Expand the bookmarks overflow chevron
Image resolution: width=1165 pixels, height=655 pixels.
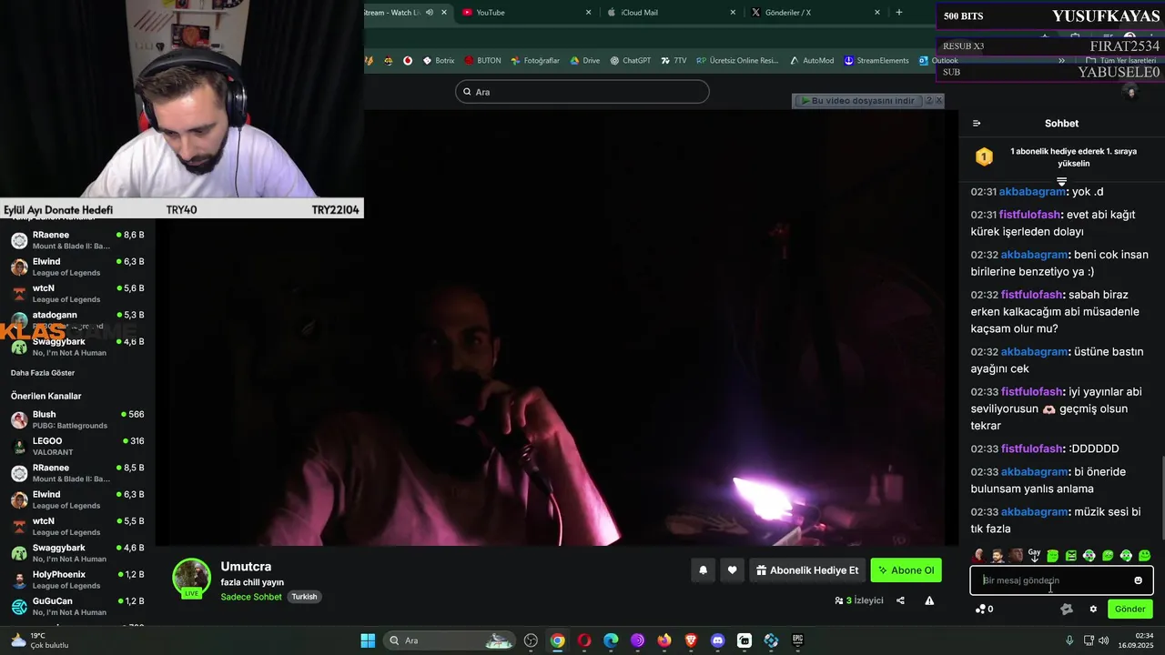pos(1061,61)
